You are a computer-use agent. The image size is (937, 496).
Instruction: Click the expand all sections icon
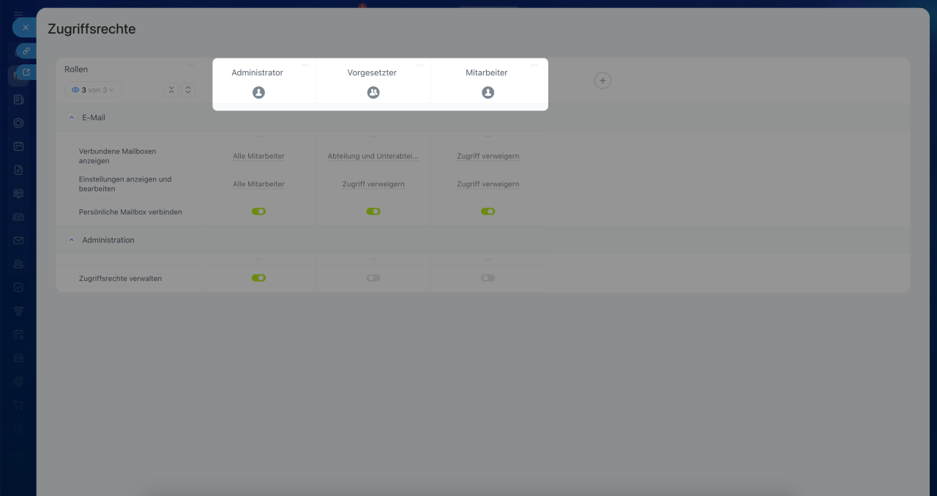tap(187, 89)
